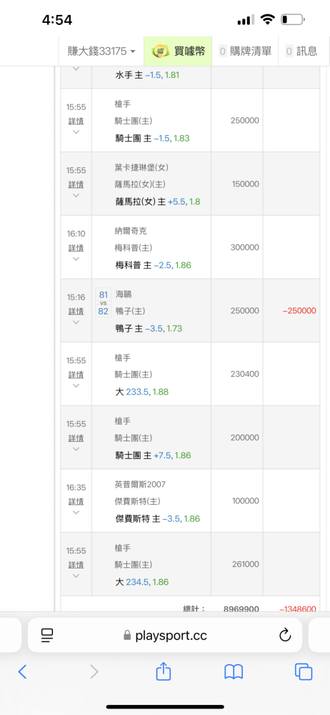
Task: Tap the playsport.cc address field
Action: click(x=165, y=635)
